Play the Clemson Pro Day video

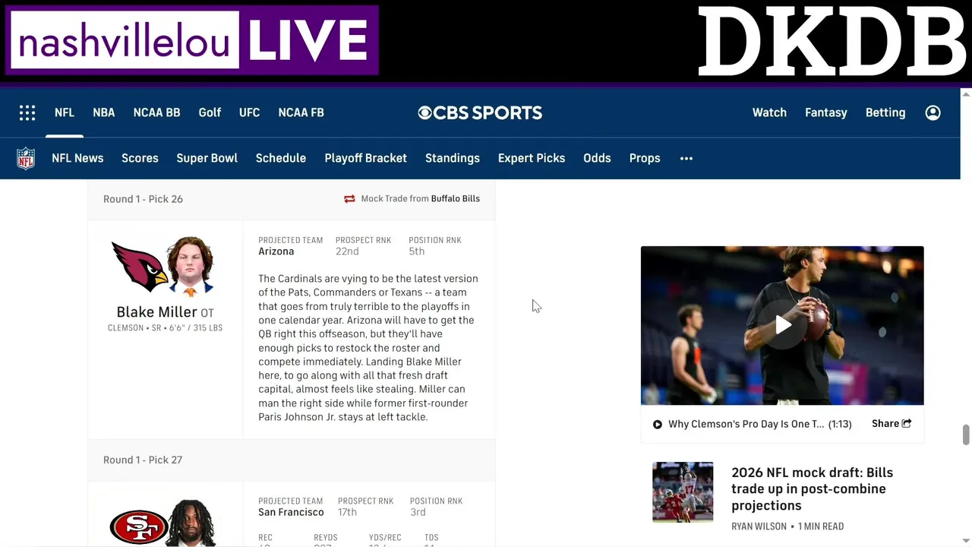(x=782, y=325)
